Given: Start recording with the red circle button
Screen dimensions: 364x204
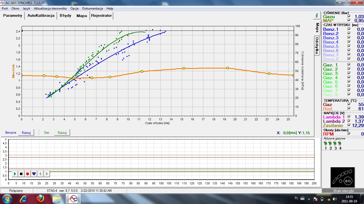Looking at the screenshot, I should tap(27, 174).
